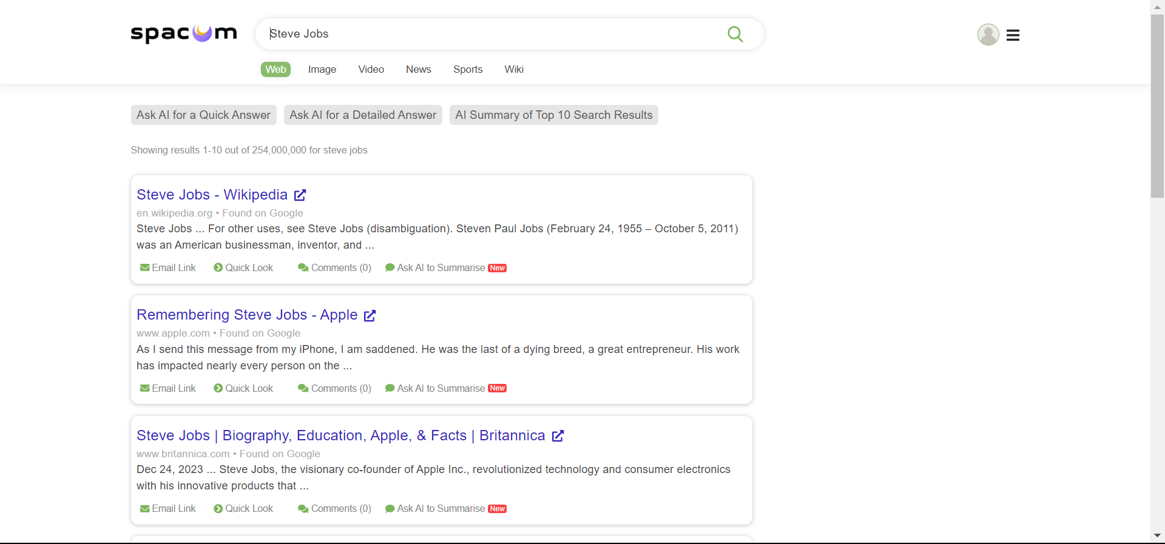Open external link icon beside Britannica result

point(558,435)
